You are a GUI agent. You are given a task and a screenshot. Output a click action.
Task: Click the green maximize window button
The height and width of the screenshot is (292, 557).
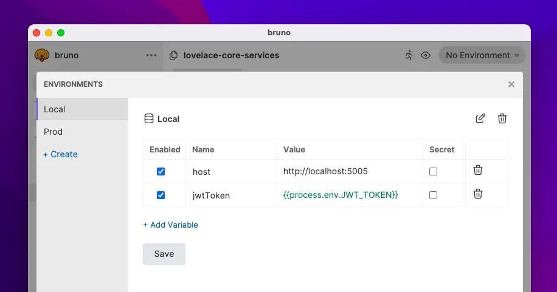(61, 33)
